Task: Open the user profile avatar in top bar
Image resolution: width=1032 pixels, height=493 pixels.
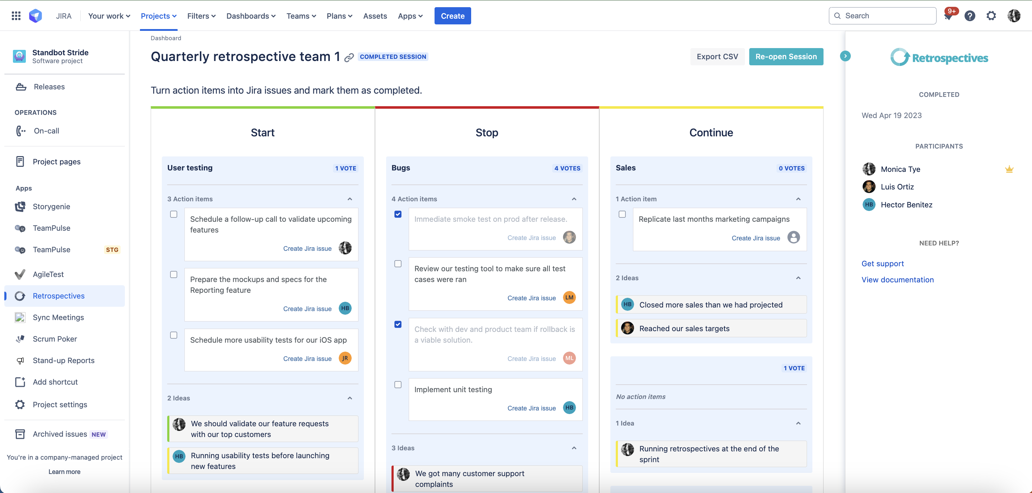Action: (x=1014, y=16)
